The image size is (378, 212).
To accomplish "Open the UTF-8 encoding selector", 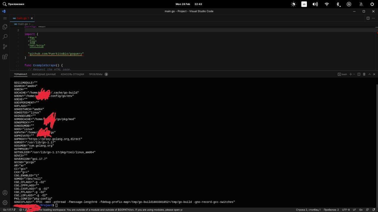I will 346,210.
